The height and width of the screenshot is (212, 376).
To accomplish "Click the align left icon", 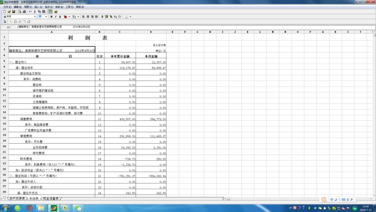I will coord(83,17).
